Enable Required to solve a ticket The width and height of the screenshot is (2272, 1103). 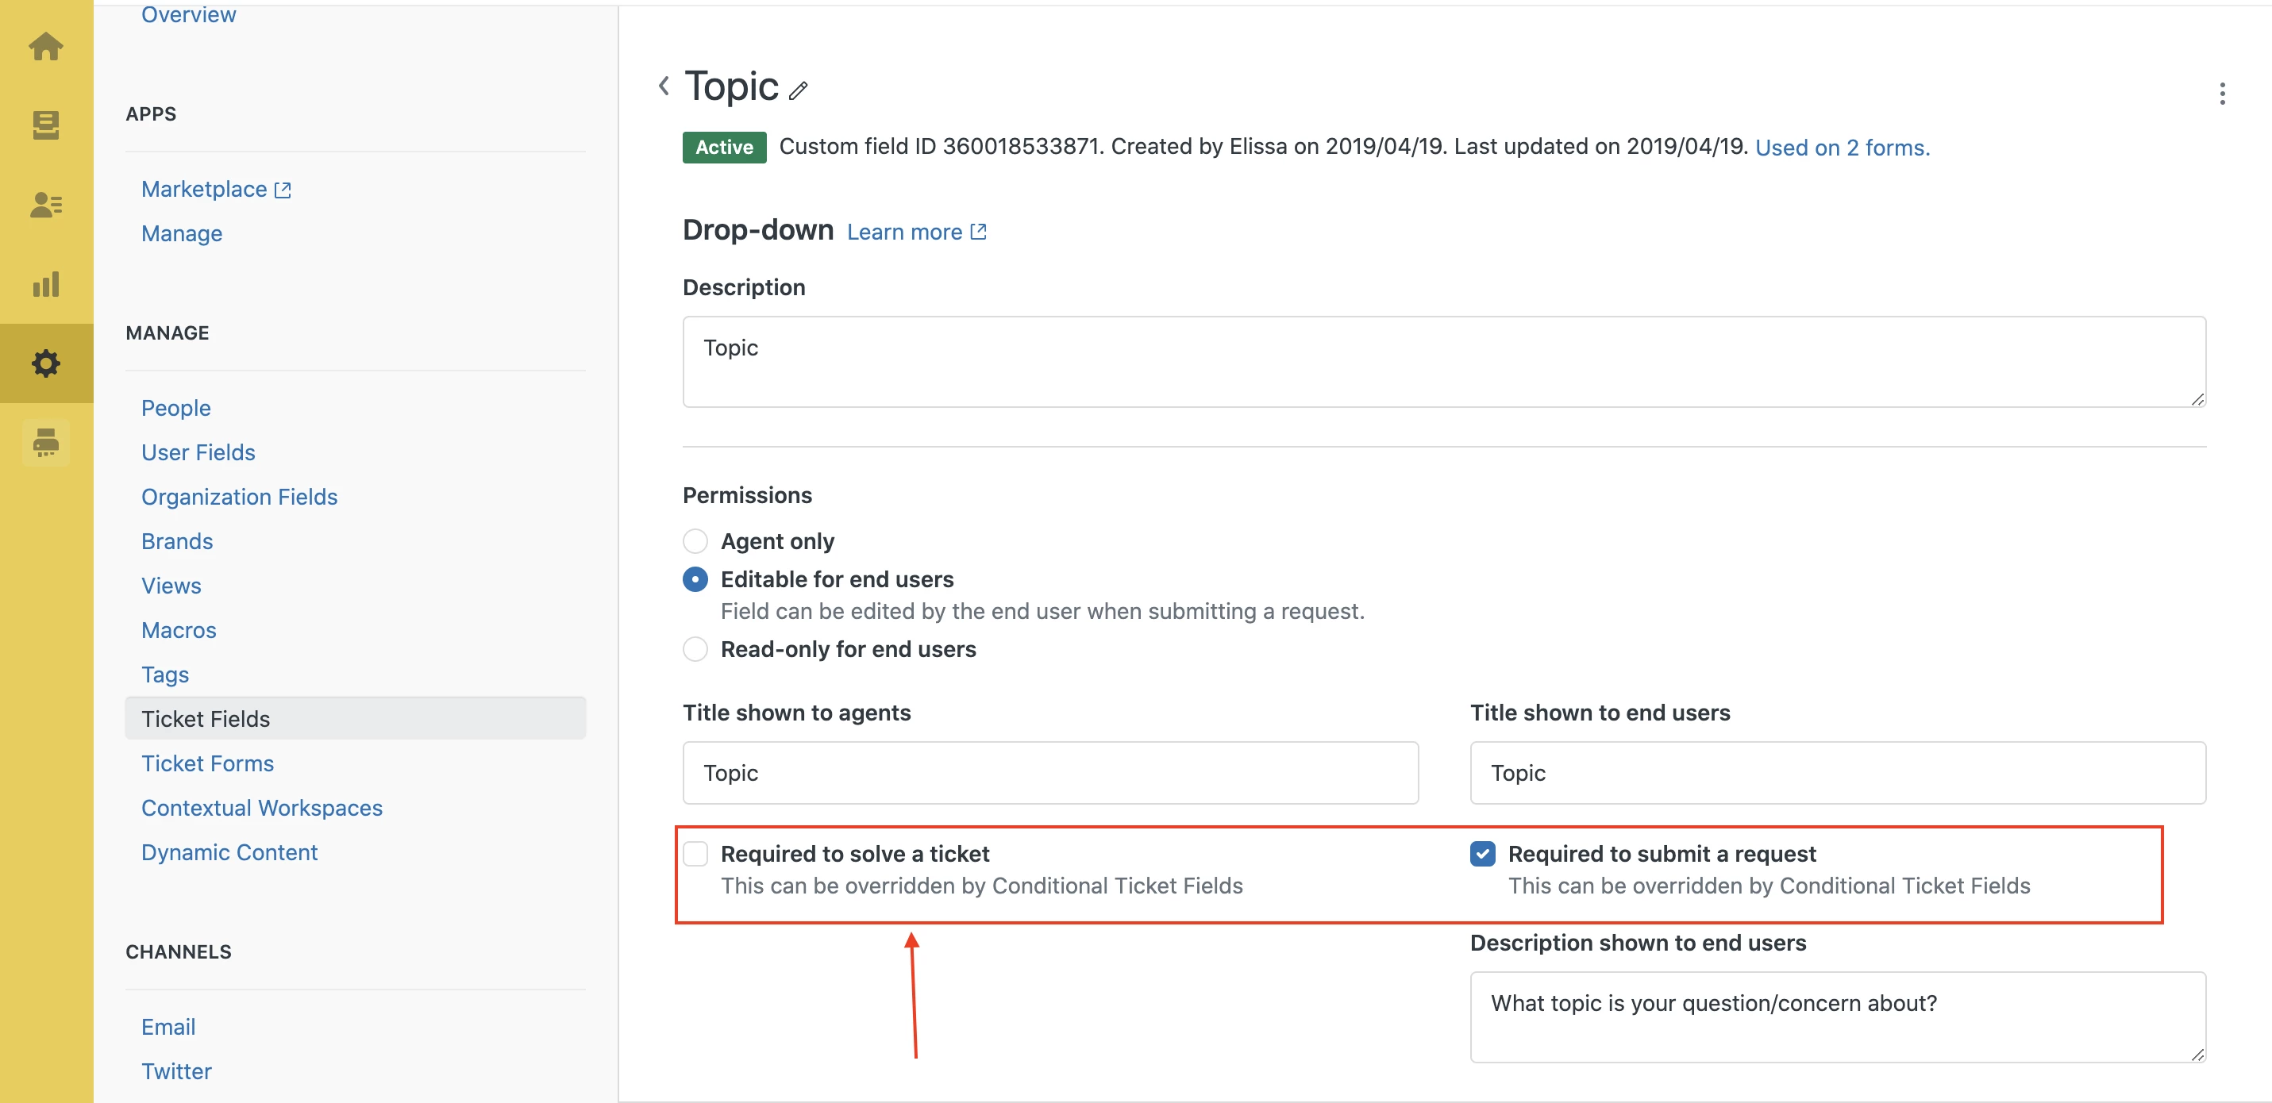[x=695, y=854]
